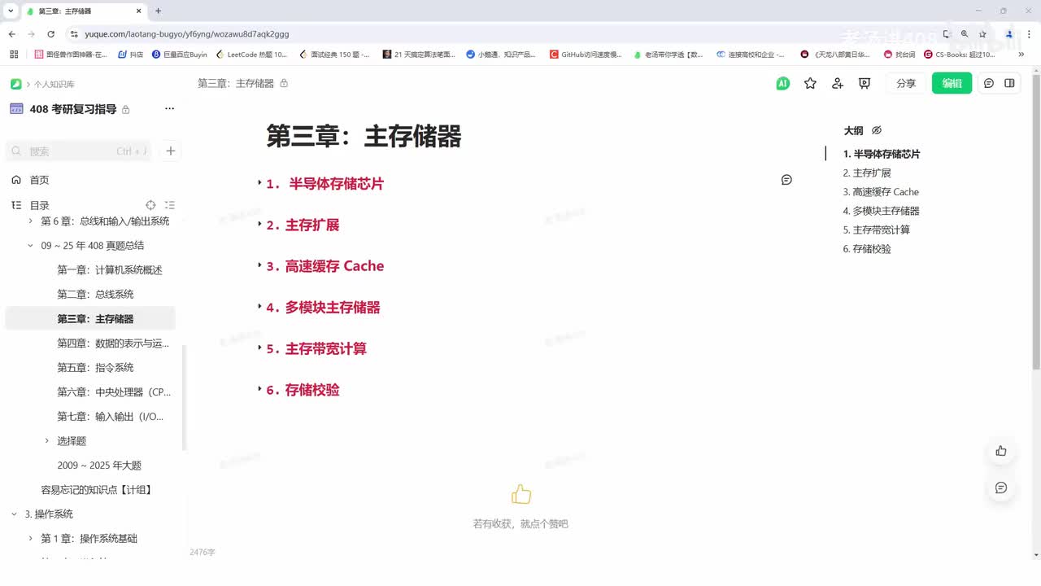The image size is (1041, 586).
Task: Show more bookmarks chevron
Action: (1021, 55)
